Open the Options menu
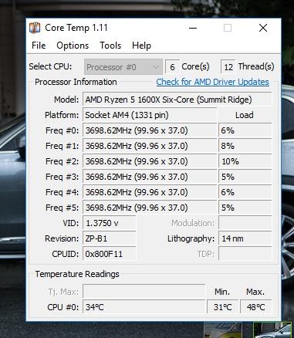Image resolution: width=294 pixels, height=338 pixels. (x=73, y=46)
